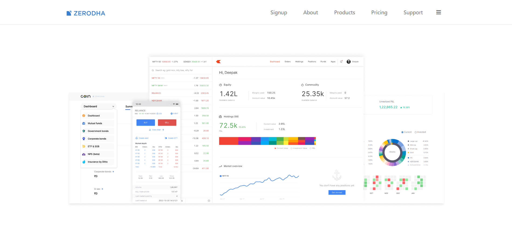The image size is (512, 236).
Task: Click the Kite logo in the dashboard
Action: (218, 62)
